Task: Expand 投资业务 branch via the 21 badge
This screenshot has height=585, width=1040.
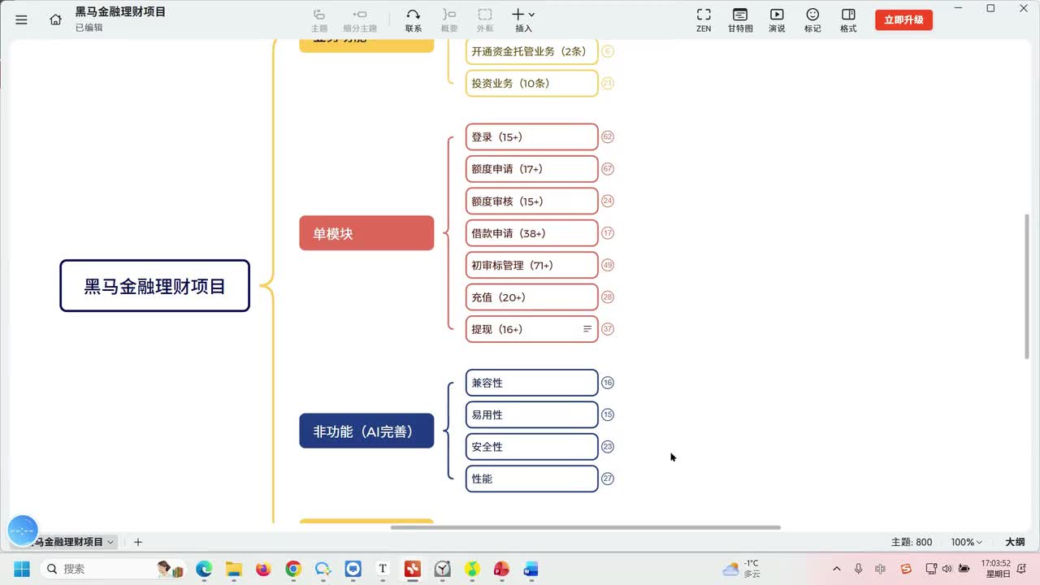Action: [608, 83]
